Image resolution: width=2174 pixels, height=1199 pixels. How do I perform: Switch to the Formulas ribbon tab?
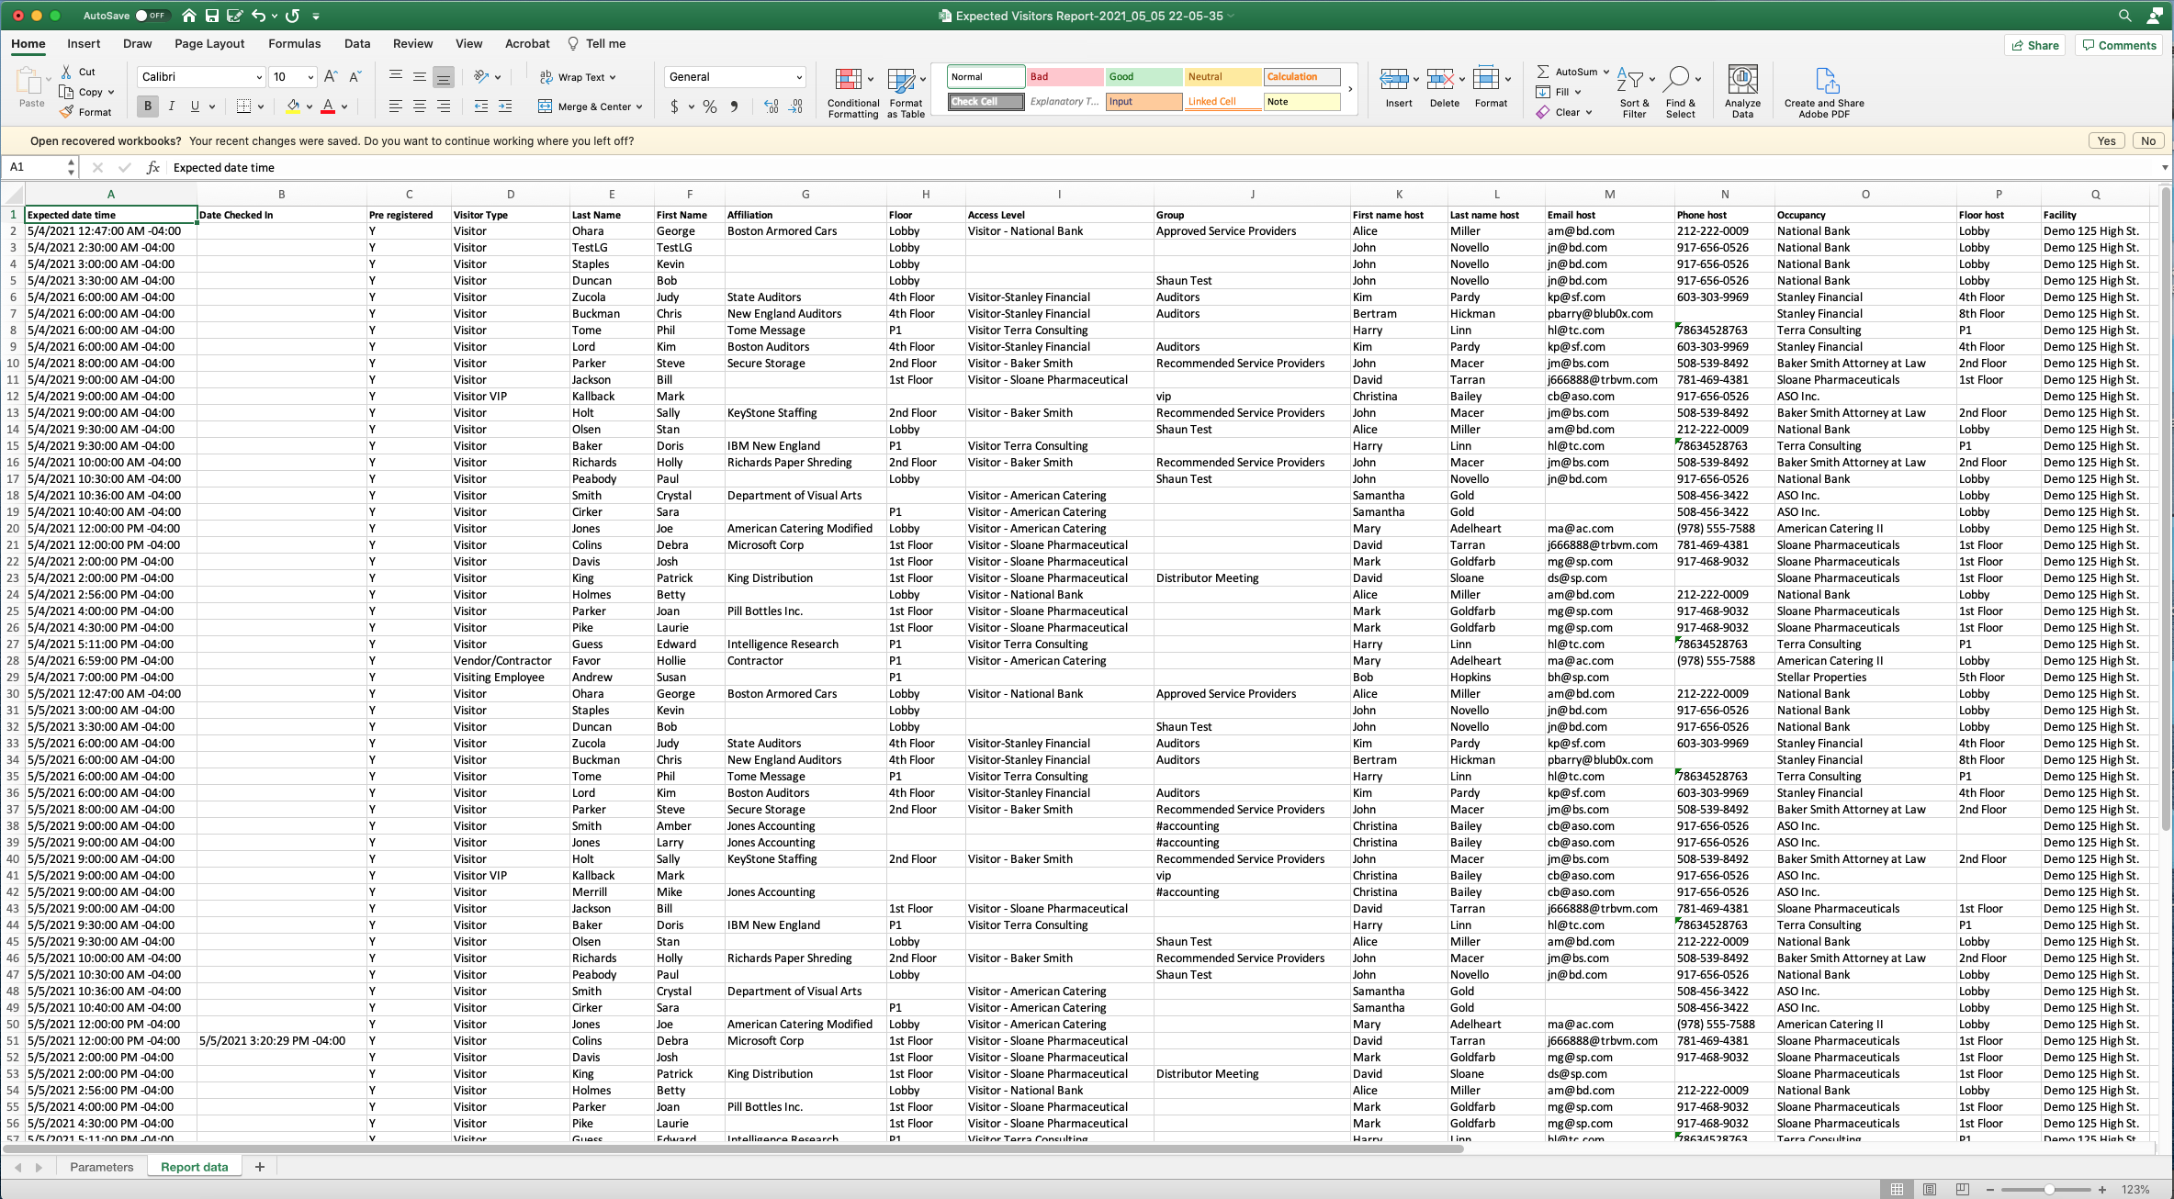point(294,43)
